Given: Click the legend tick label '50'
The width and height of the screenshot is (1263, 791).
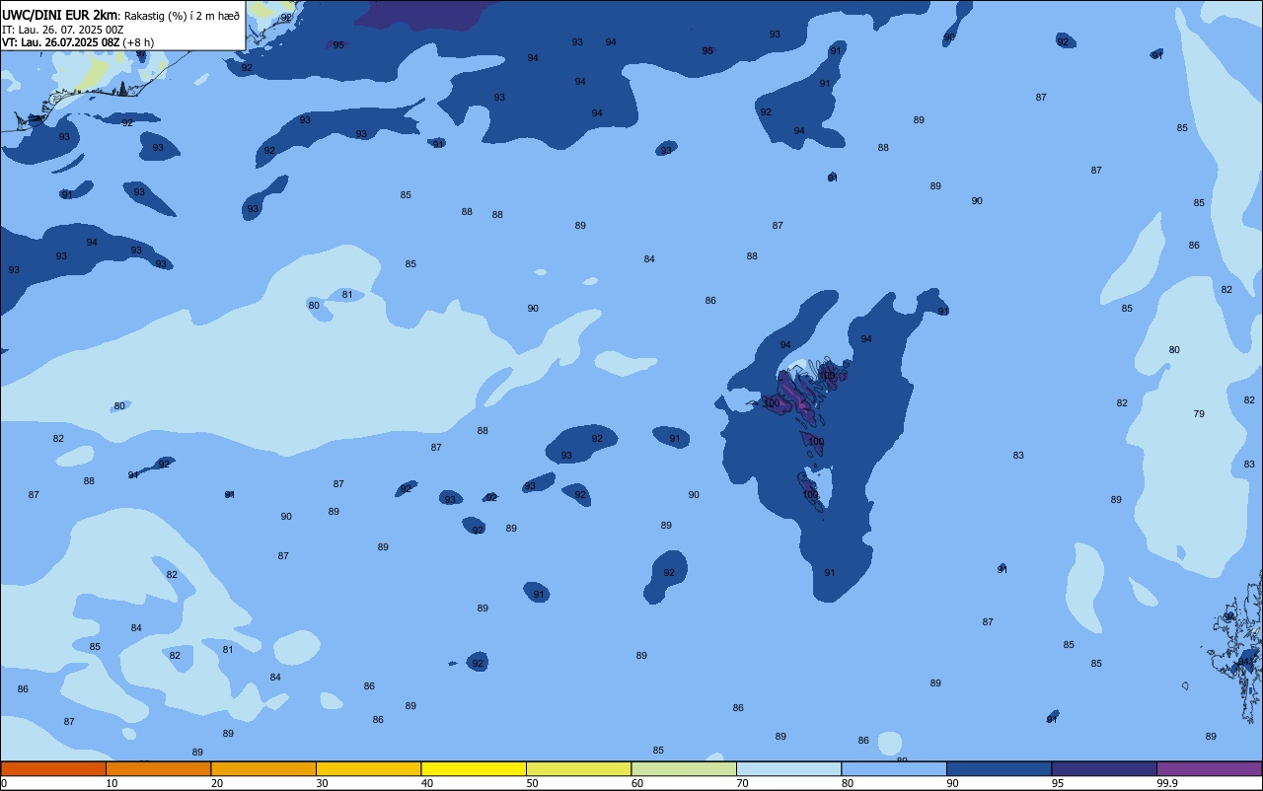Looking at the screenshot, I should click(x=532, y=783).
